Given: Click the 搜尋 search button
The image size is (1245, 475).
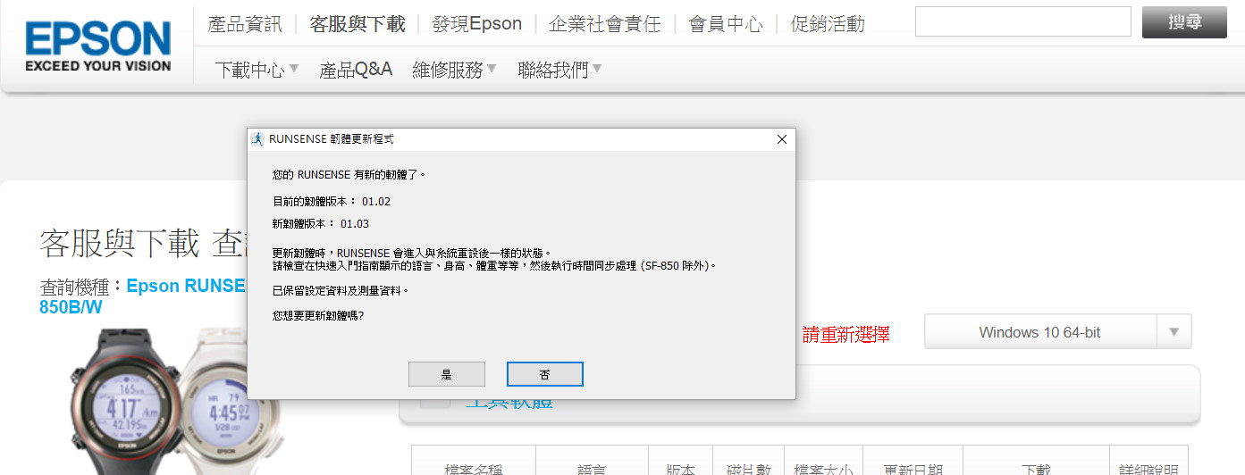Looking at the screenshot, I should coord(1184,22).
